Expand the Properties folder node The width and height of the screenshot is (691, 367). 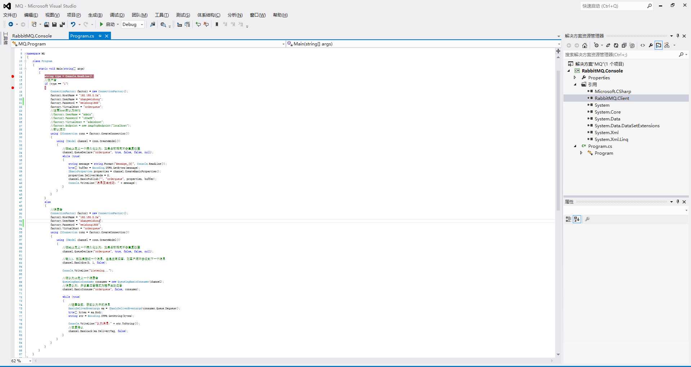coord(575,78)
